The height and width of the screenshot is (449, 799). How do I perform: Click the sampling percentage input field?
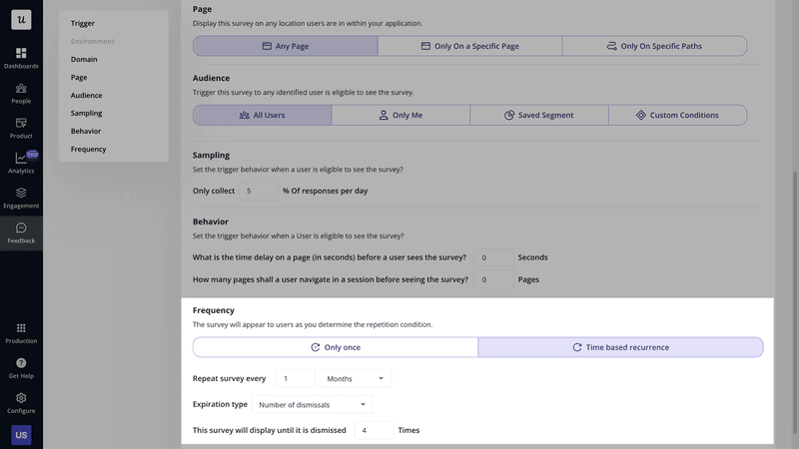(x=259, y=191)
